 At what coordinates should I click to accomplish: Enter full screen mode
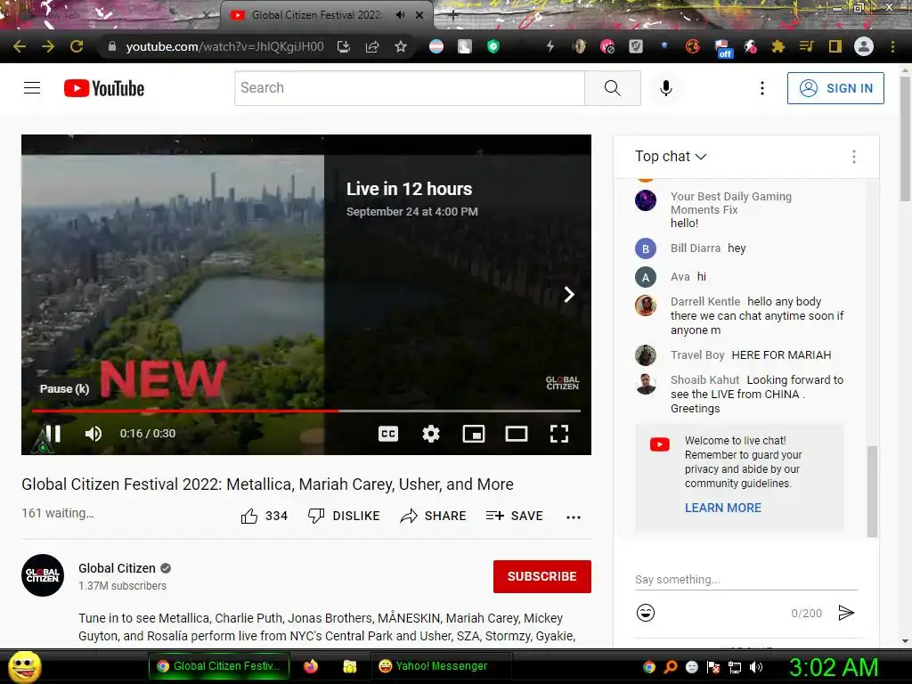[x=559, y=434]
